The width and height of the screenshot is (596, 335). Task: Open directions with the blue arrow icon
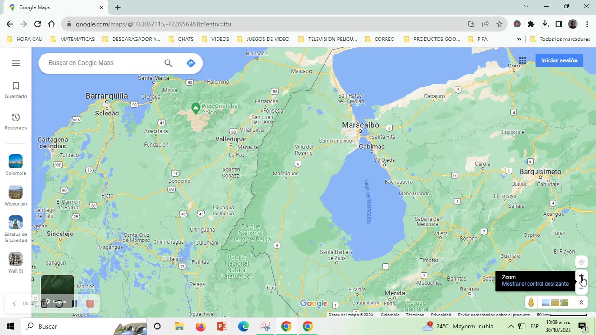pyautogui.click(x=190, y=63)
